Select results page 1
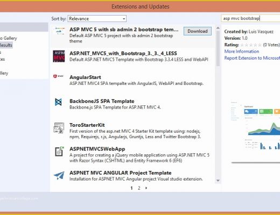Screen dimensions: 280x215 [131, 188]
